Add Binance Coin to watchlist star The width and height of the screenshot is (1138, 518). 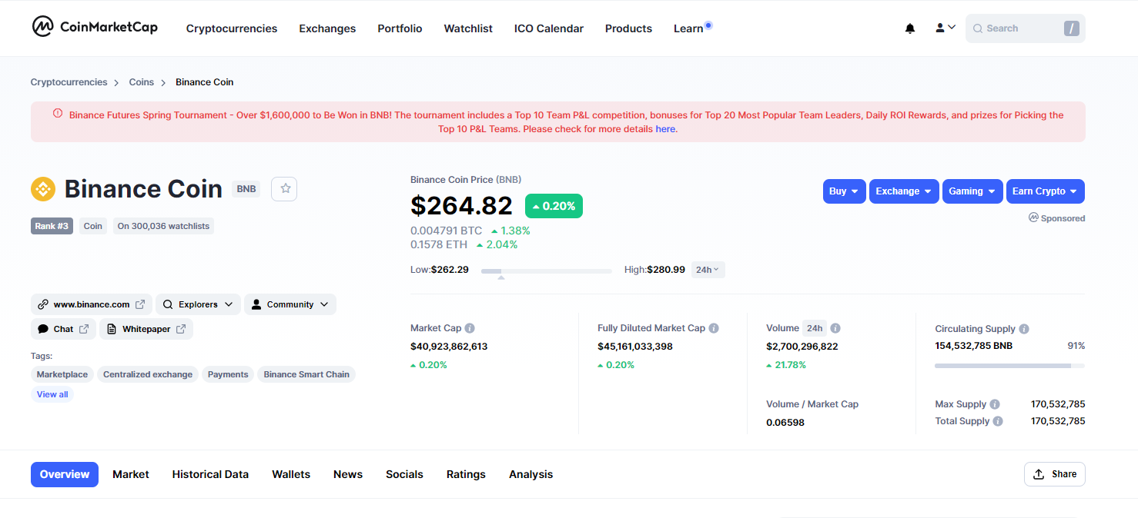pyautogui.click(x=285, y=188)
